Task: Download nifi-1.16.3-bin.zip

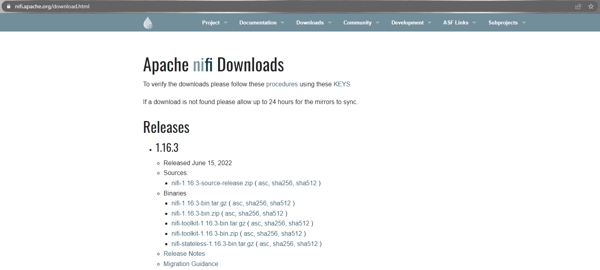Action: coord(195,214)
